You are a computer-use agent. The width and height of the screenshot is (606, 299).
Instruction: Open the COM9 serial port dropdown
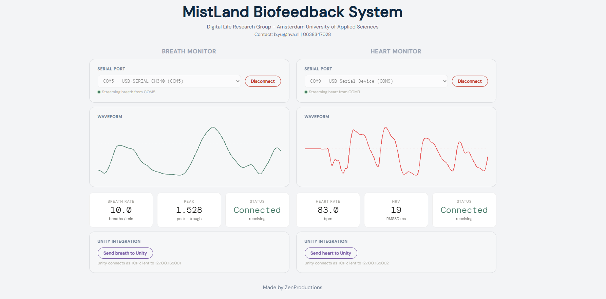[x=376, y=81]
